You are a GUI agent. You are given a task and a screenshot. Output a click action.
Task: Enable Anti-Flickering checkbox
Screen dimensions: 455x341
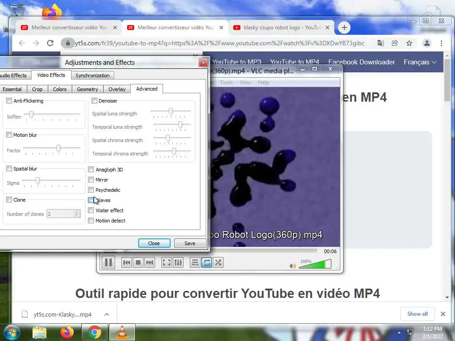click(9, 101)
